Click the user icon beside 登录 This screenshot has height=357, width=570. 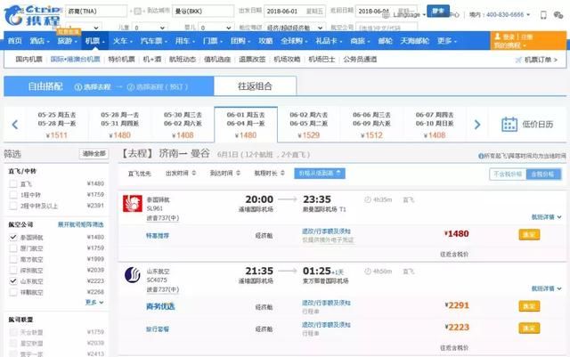click(497, 37)
